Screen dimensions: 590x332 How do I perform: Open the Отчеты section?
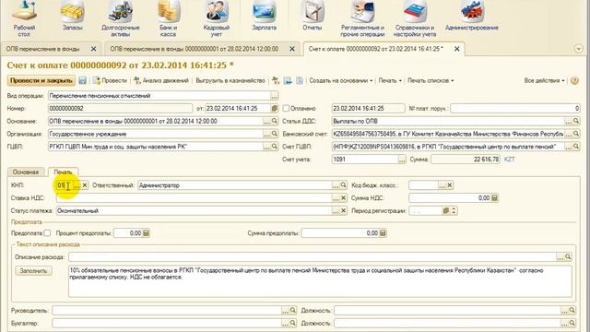pos(313,17)
